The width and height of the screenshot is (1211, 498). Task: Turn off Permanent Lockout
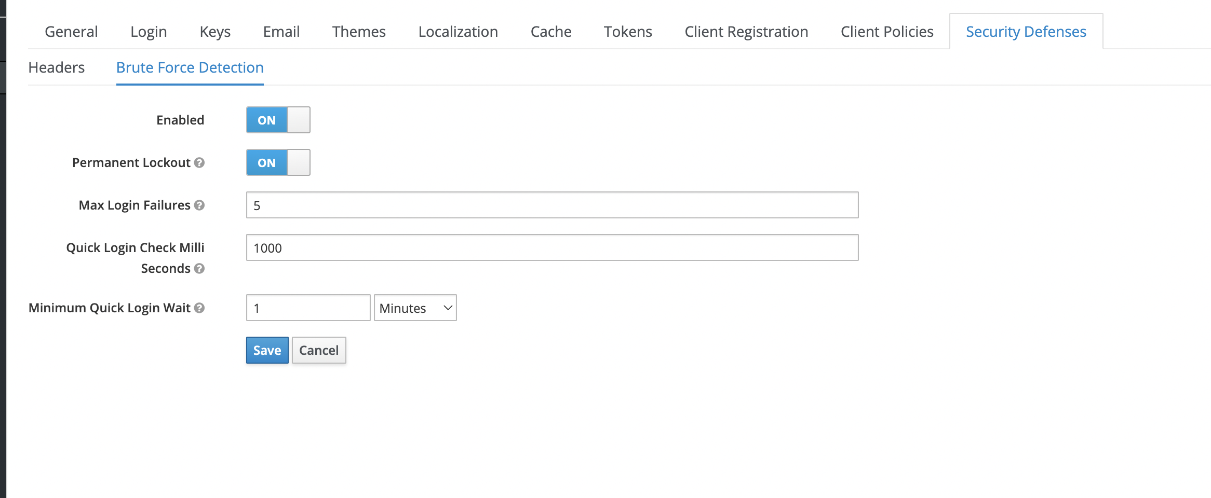[278, 162]
